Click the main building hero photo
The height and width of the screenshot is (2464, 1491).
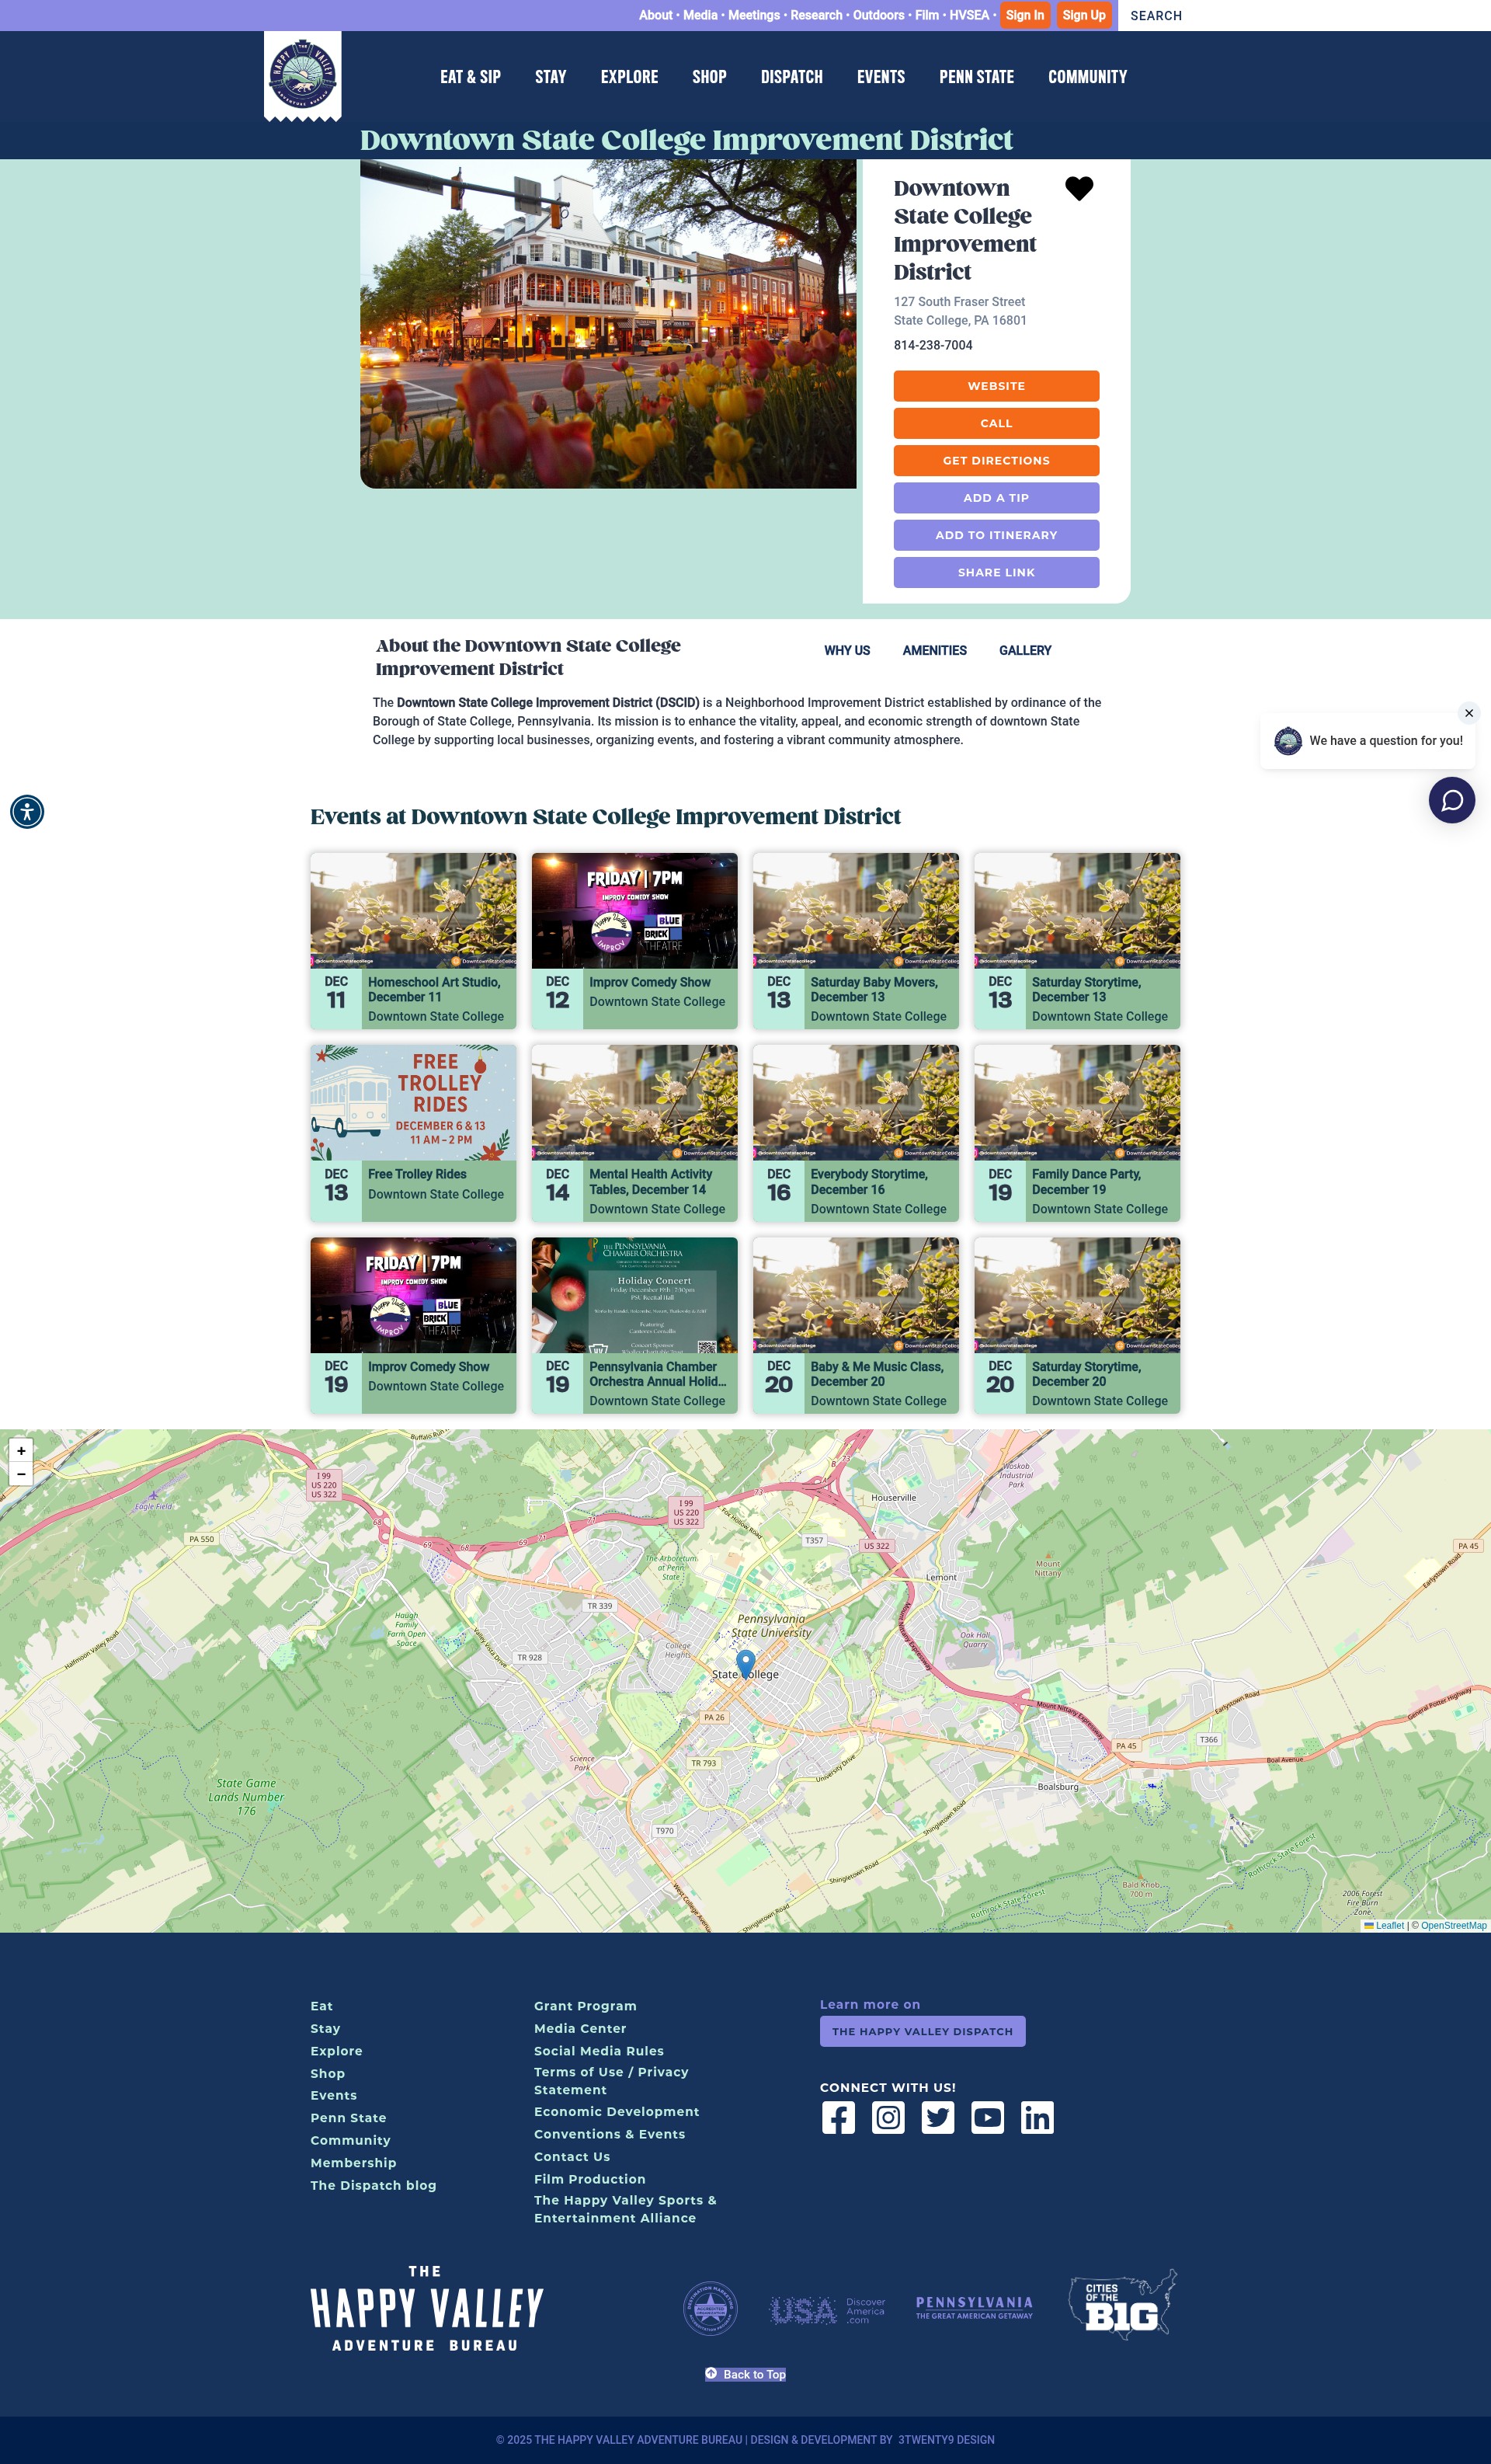tap(608, 324)
